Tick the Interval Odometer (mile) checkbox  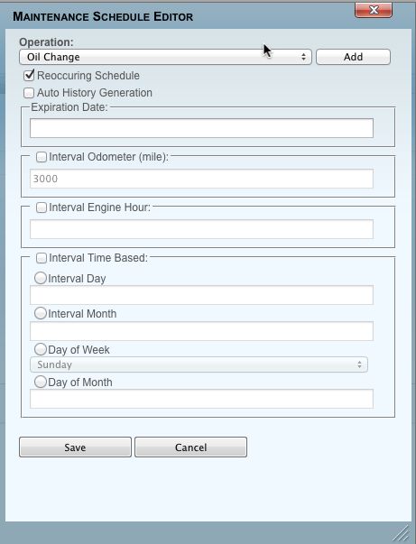tap(42, 157)
